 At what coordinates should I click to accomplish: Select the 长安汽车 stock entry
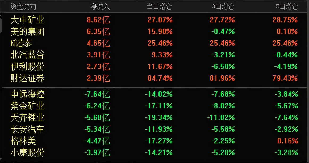pyautogui.click(x=27, y=129)
